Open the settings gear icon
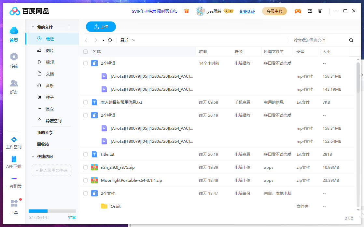 click(x=320, y=11)
